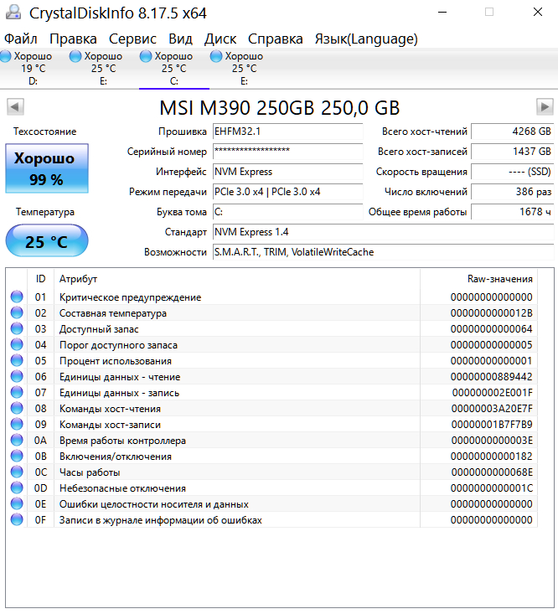
Task: Click raw value 000000002E001F
Action: click(x=492, y=392)
